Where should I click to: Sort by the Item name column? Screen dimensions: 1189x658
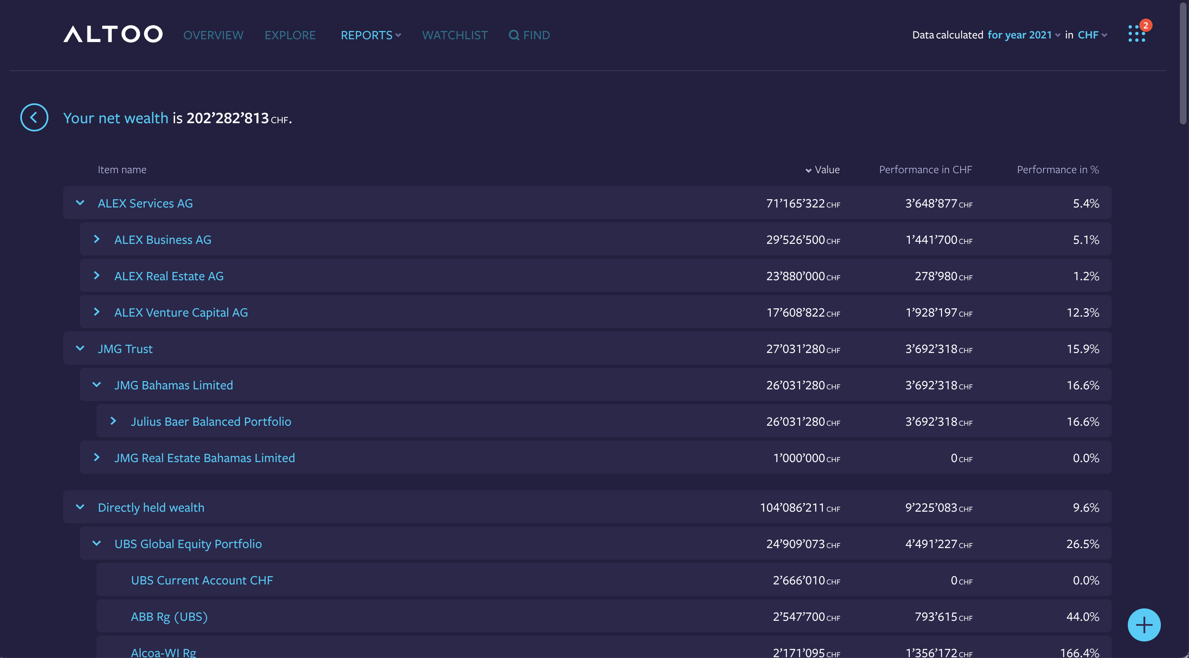(x=122, y=170)
